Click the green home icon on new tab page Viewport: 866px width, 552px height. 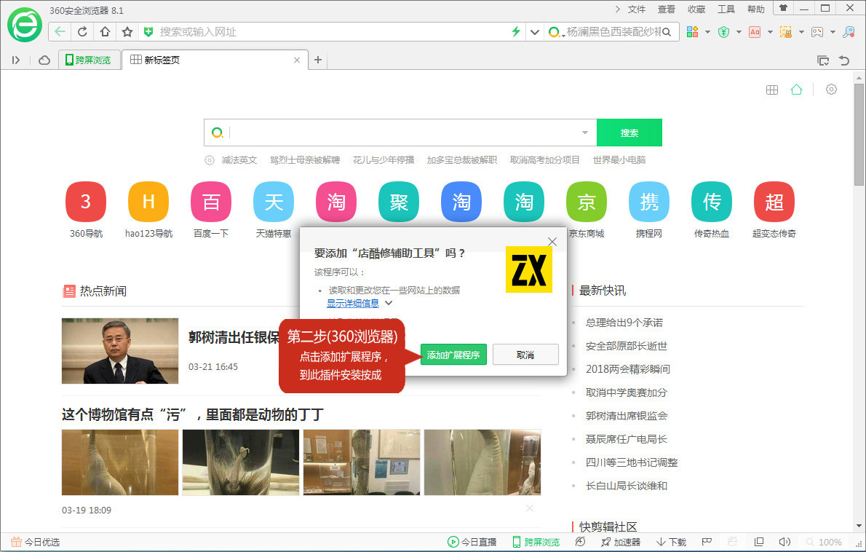(796, 89)
